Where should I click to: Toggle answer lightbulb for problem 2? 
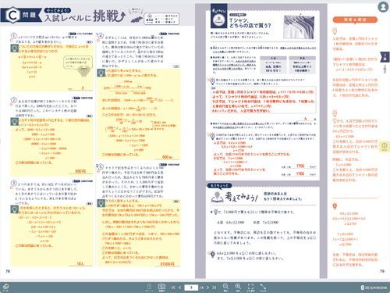(x=14, y=121)
